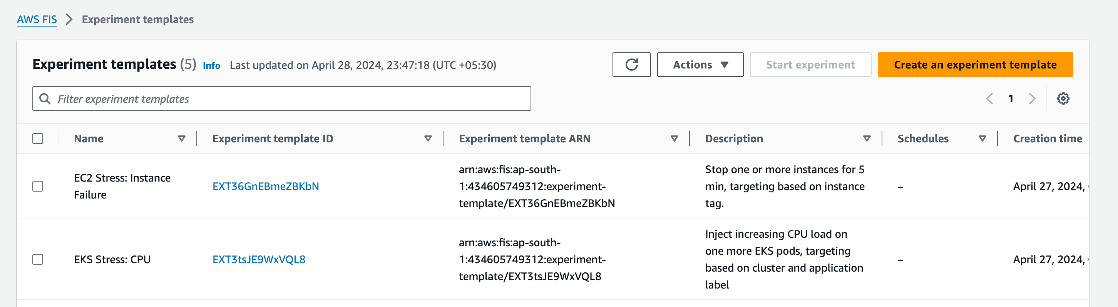The height and width of the screenshot is (307, 1118).
Task: Click Experiment templates breadcrumb text
Action: [137, 19]
